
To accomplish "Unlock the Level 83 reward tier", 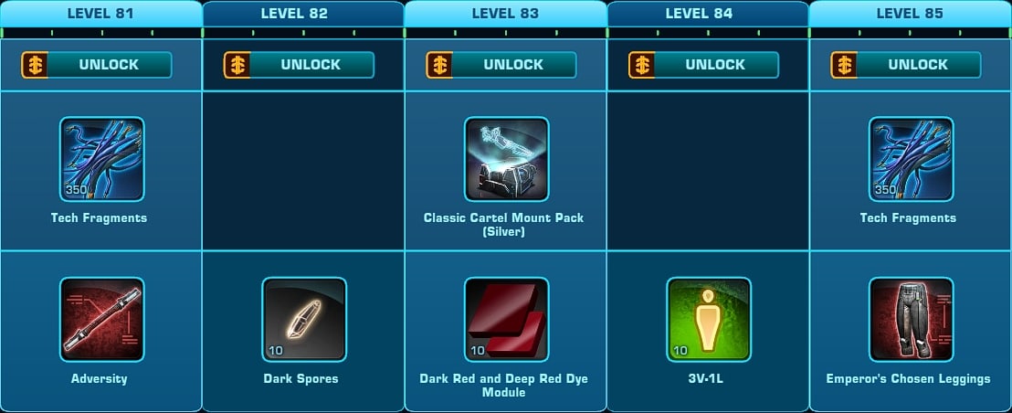I will tap(501, 65).
